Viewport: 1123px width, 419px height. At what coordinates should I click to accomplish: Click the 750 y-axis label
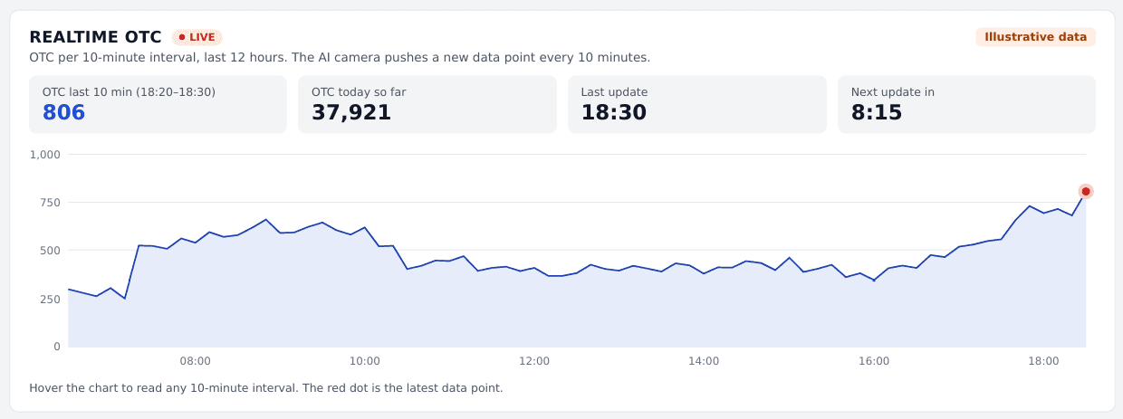point(50,203)
